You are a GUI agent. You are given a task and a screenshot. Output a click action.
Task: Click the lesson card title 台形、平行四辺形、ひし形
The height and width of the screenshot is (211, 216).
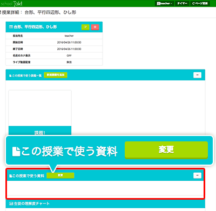click(35, 27)
